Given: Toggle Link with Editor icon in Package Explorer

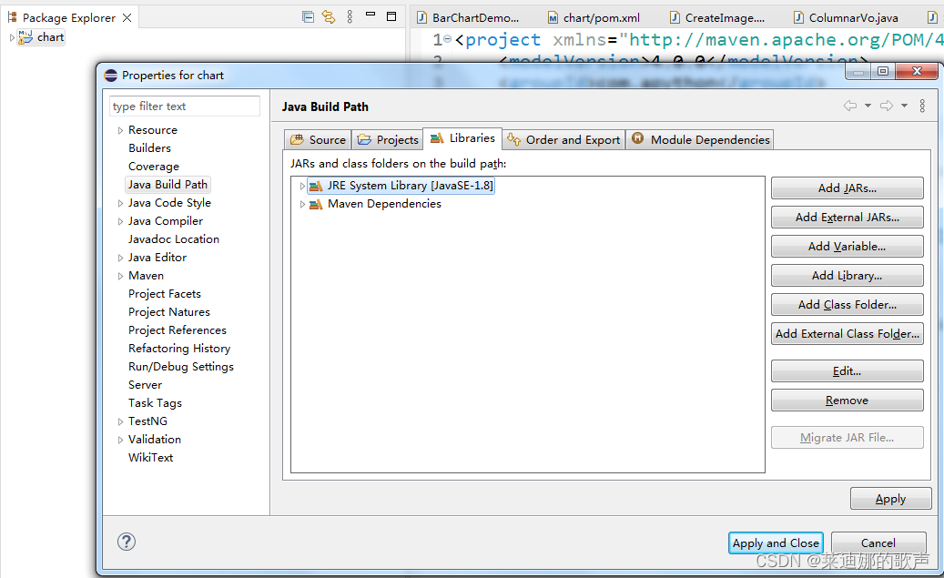Looking at the screenshot, I should point(328,17).
